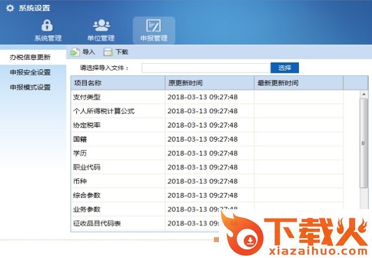
Task: Click the import file path field
Action: (206, 67)
